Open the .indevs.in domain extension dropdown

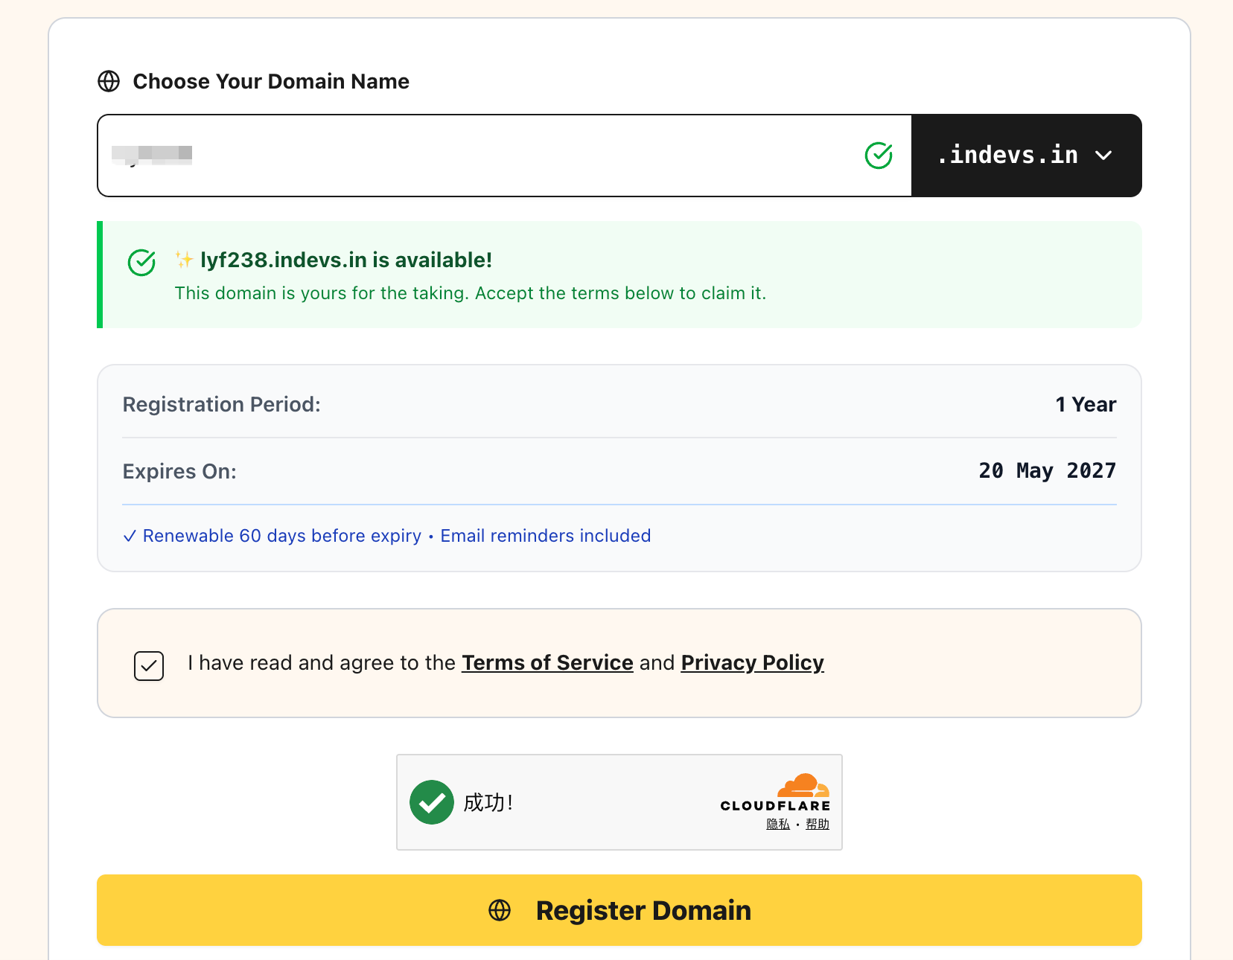click(1027, 156)
